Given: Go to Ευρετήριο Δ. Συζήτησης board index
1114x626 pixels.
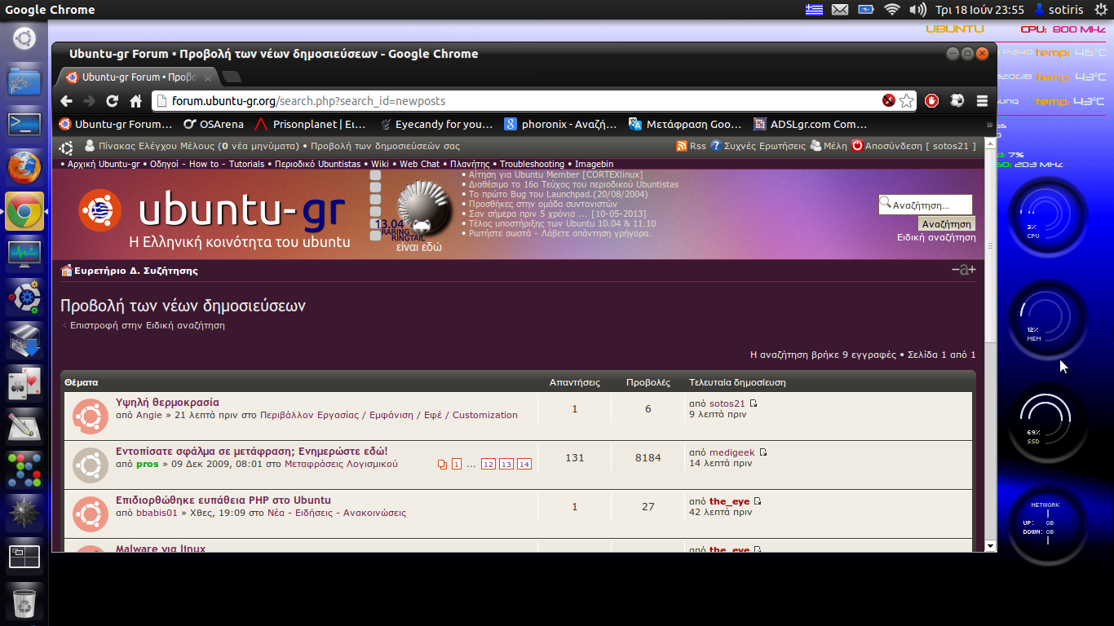Looking at the screenshot, I should pyautogui.click(x=135, y=271).
